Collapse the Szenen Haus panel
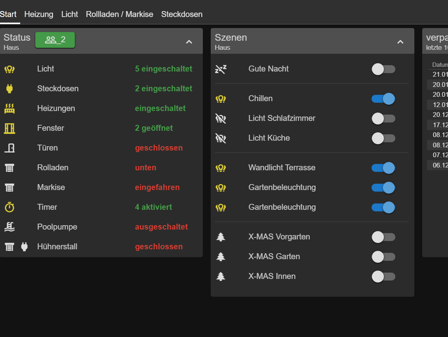The height and width of the screenshot is (337, 448). point(400,41)
